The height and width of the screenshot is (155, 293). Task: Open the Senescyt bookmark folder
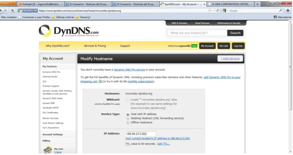tap(83, 17)
